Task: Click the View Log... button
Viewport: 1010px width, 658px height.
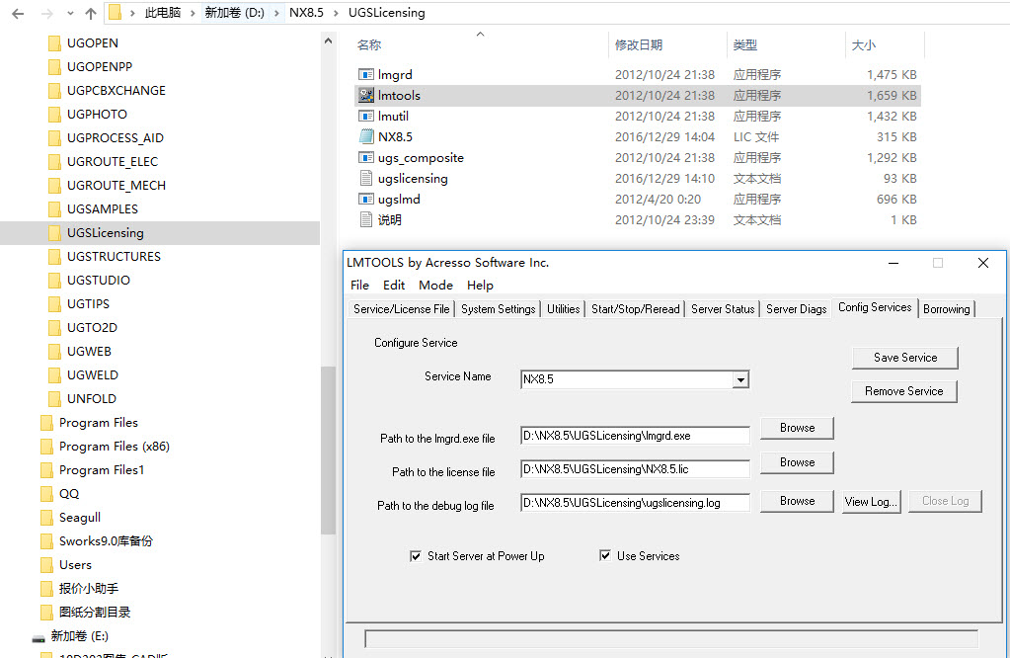Action: tap(871, 501)
